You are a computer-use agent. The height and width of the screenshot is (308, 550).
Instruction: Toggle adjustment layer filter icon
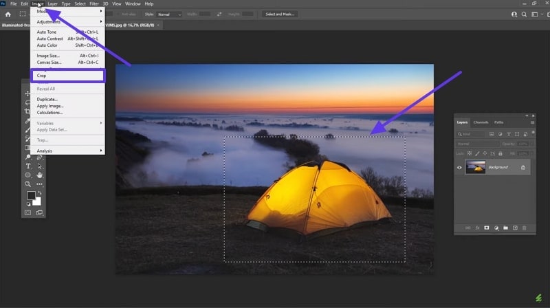pyautogui.click(x=500, y=134)
